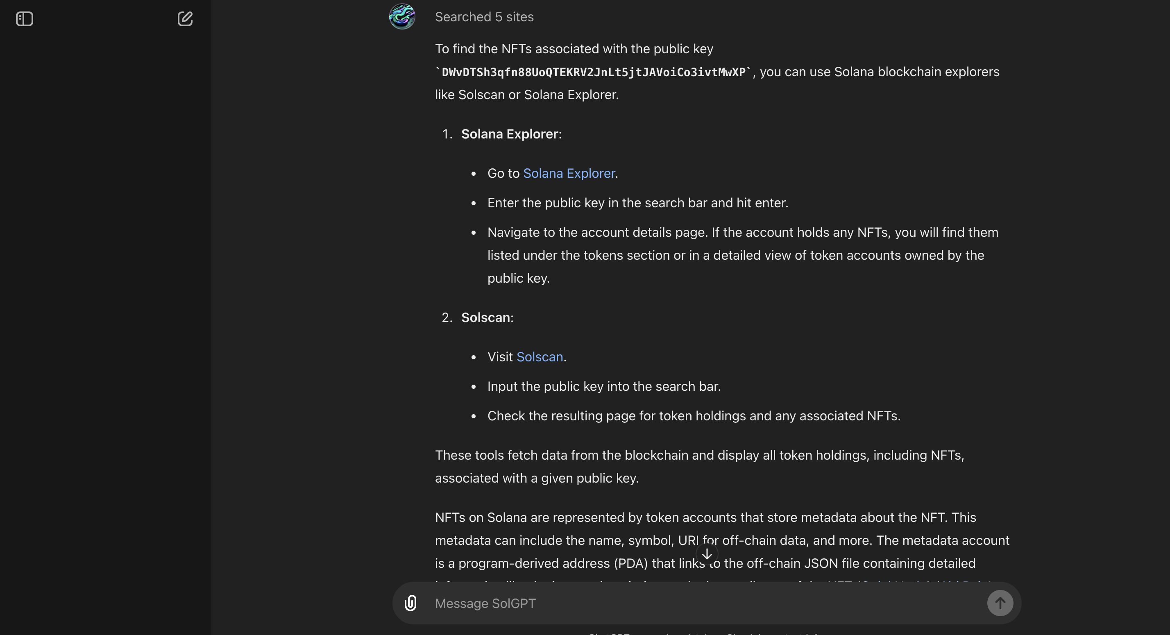Image resolution: width=1170 pixels, height=635 pixels.
Task: Send message with up-arrow button
Action: pyautogui.click(x=1000, y=603)
